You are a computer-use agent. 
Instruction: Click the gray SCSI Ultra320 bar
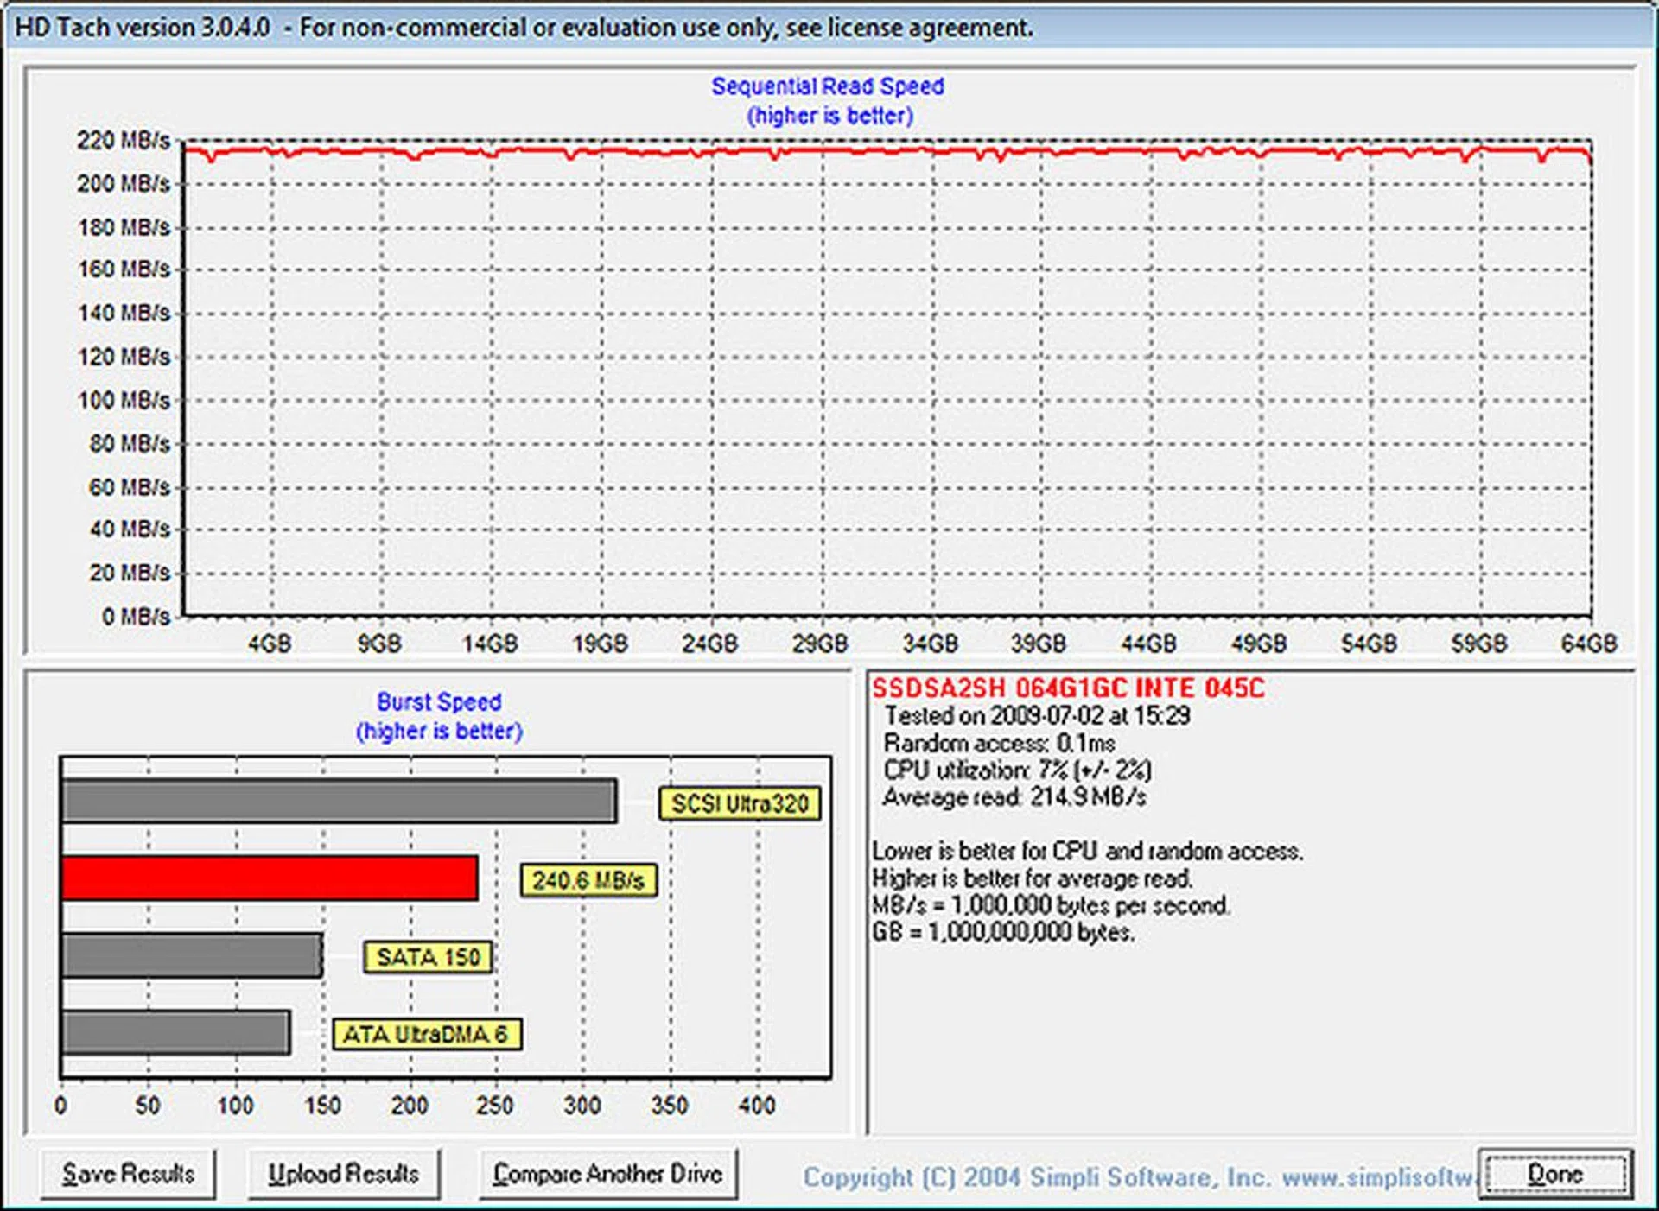point(339,801)
